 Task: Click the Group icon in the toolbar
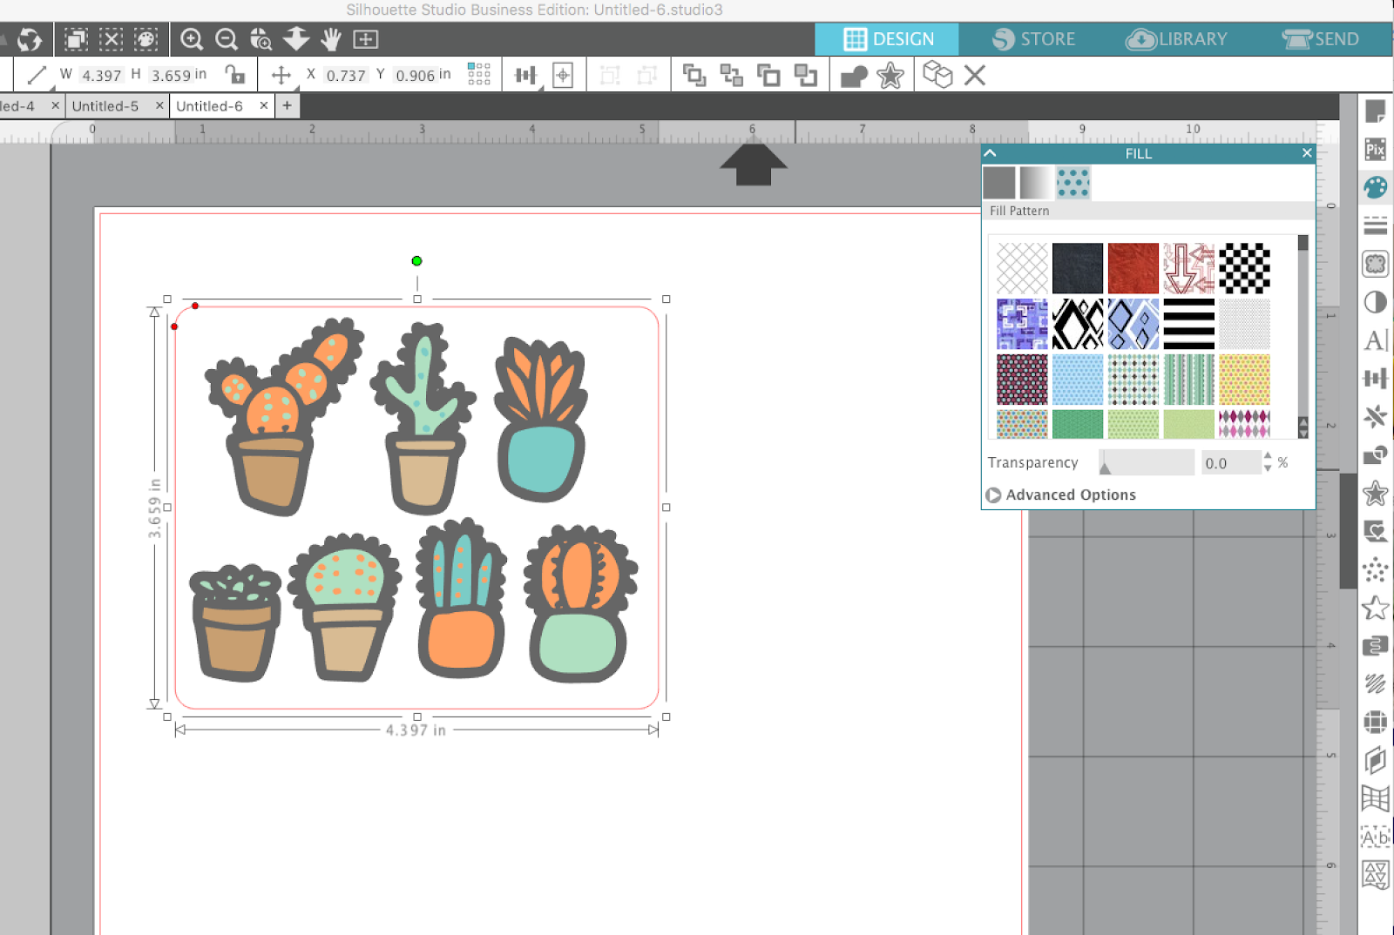(694, 75)
